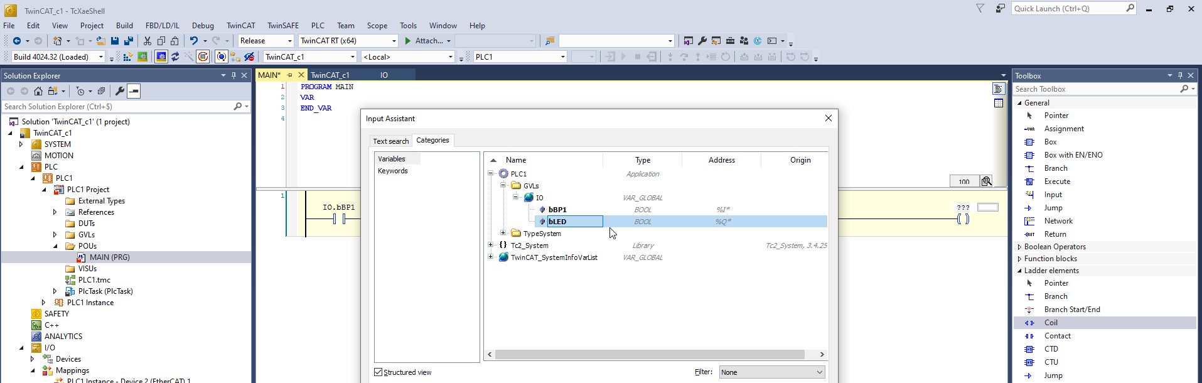
Task: Select the Contact ladder element in Toolbox
Action: [x=1057, y=336]
